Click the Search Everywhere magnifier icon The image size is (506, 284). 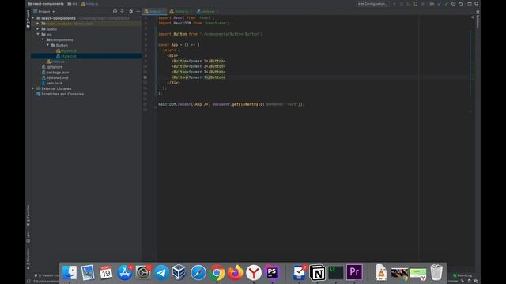[477, 4]
